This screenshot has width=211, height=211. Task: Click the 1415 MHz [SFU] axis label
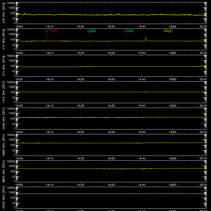[x=3, y=92]
